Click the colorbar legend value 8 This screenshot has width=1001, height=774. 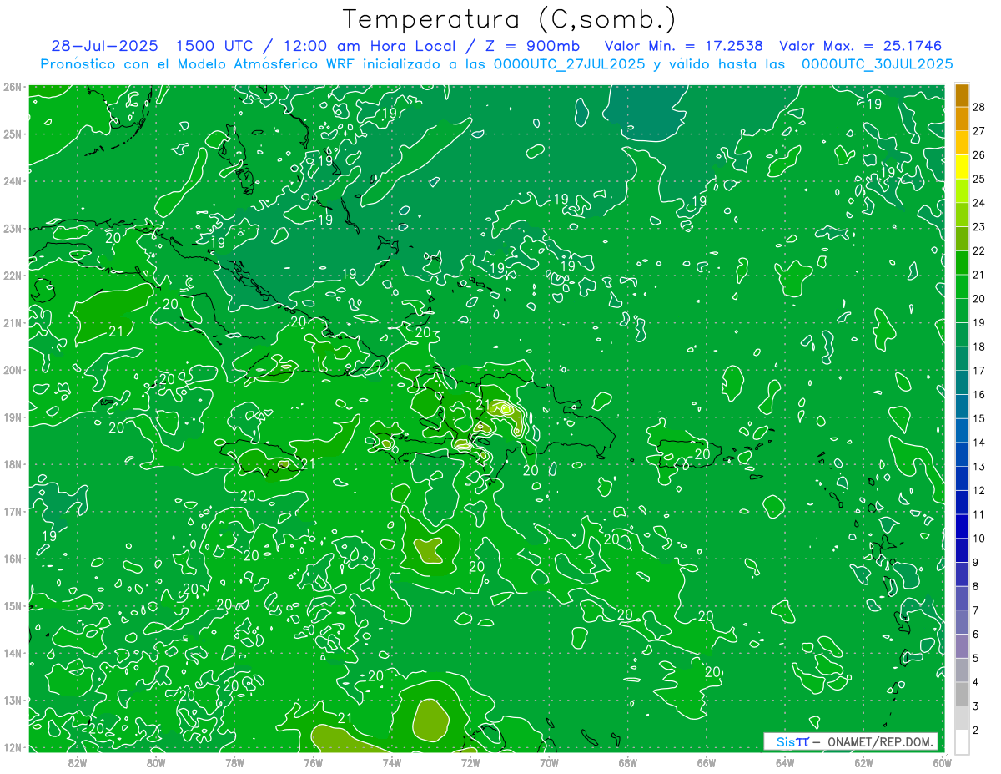coord(976,587)
